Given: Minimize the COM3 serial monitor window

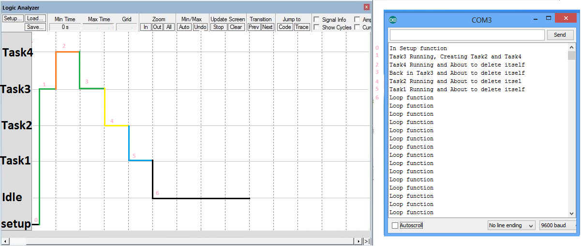Looking at the screenshot, I should pos(536,19).
